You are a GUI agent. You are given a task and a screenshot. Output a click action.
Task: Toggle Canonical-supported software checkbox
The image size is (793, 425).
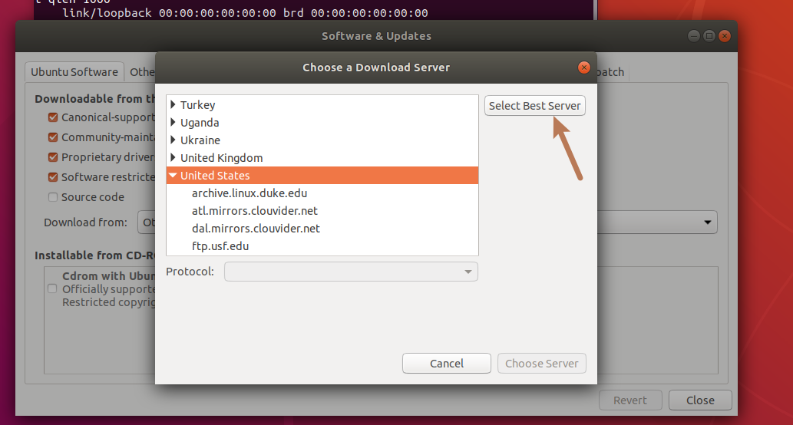pos(53,117)
